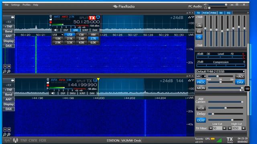The width and height of the screenshot is (257, 144).
Task: Raise the top panadapter level with up triangle
Action: pyautogui.click(x=190, y=17)
